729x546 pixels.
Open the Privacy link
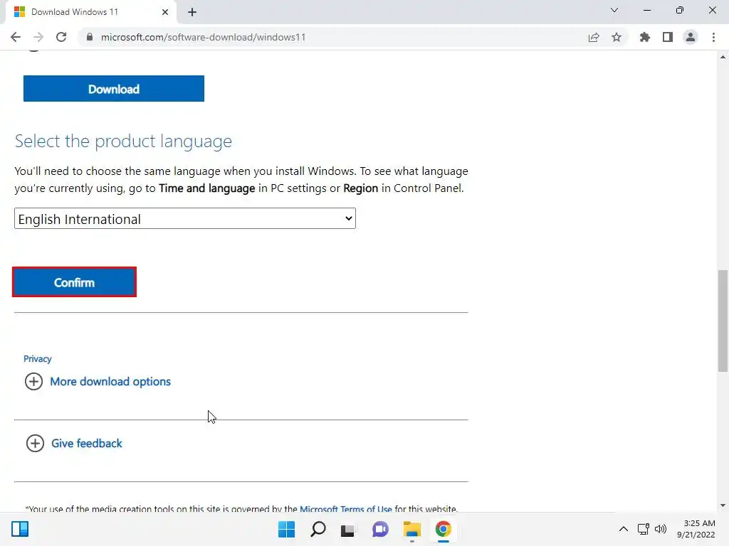click(x=38, y=359)
